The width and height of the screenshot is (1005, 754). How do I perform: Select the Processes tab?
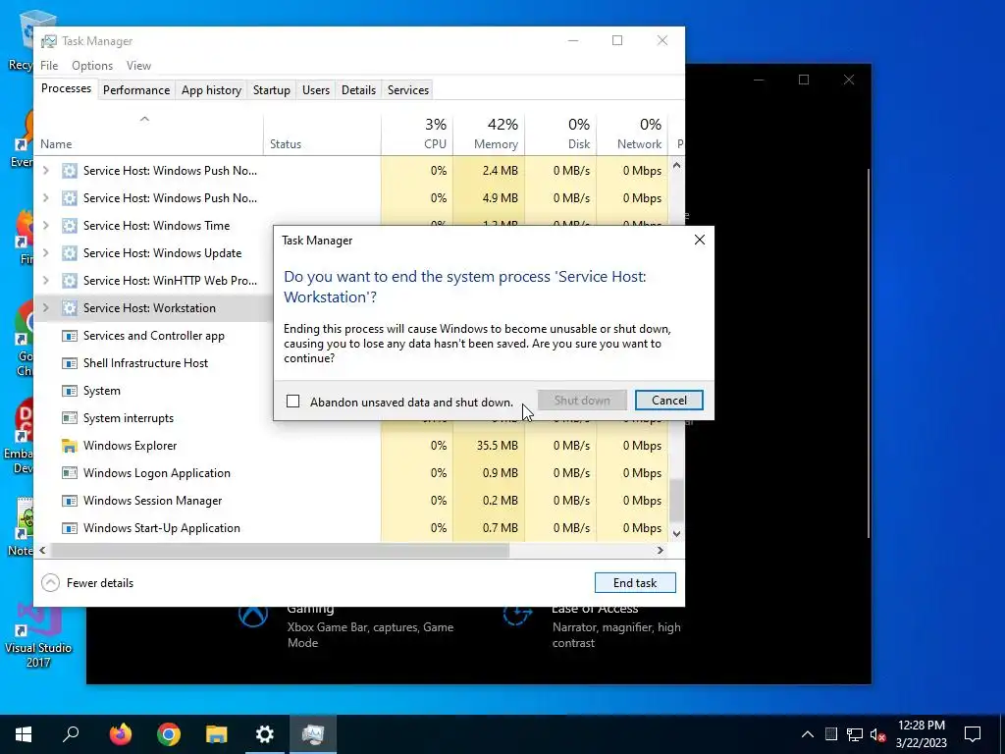point(66,88)
